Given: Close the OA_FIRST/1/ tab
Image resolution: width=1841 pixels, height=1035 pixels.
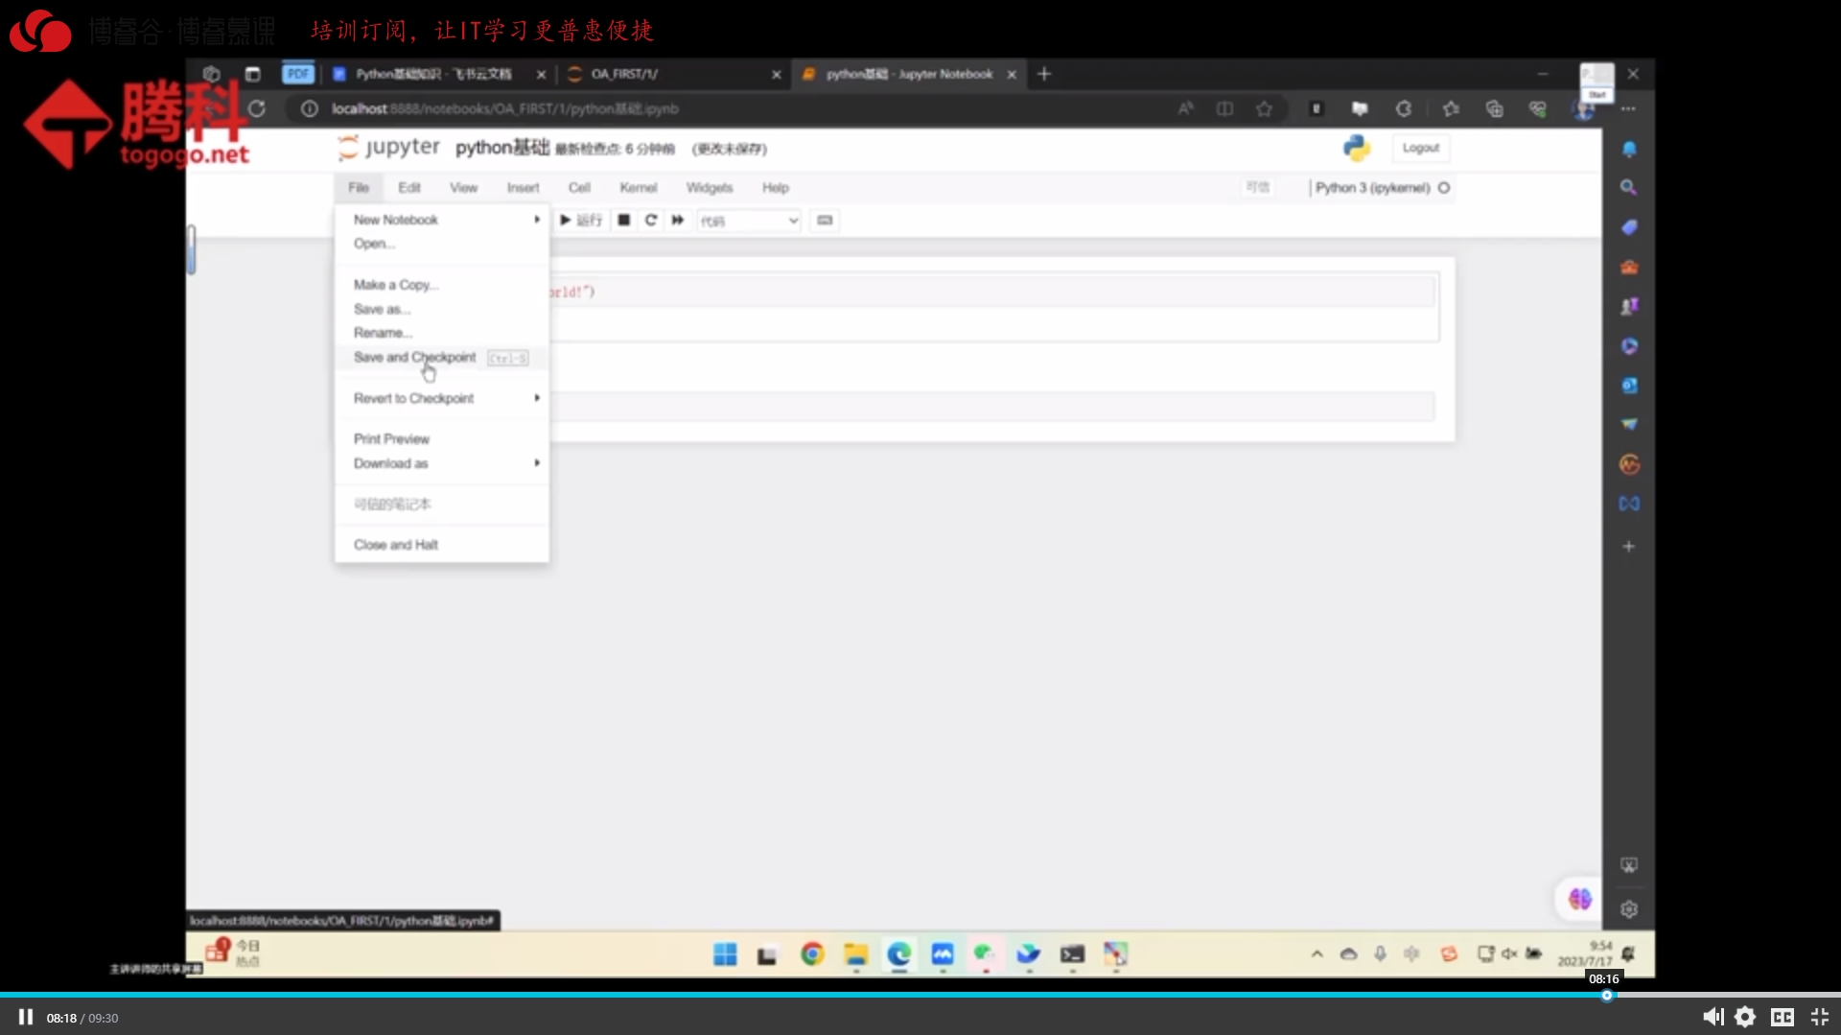Looking at the screenshot, I should (x=777, y=75).
